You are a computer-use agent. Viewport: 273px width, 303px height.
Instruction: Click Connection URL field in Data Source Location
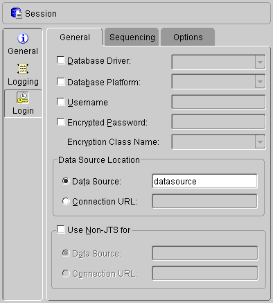(204, 201)
